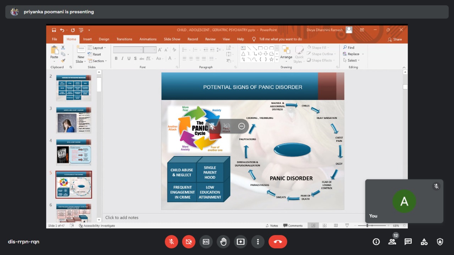Click the Redo/Repeat icon in quick access
The width and height of the screenshot is (454, 255).
tap(73, 30)
